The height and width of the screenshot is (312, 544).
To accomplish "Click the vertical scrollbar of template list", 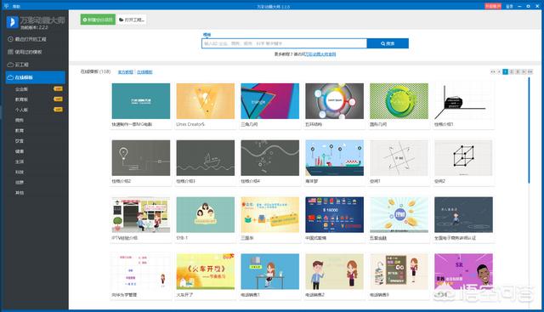I will 529,130.
